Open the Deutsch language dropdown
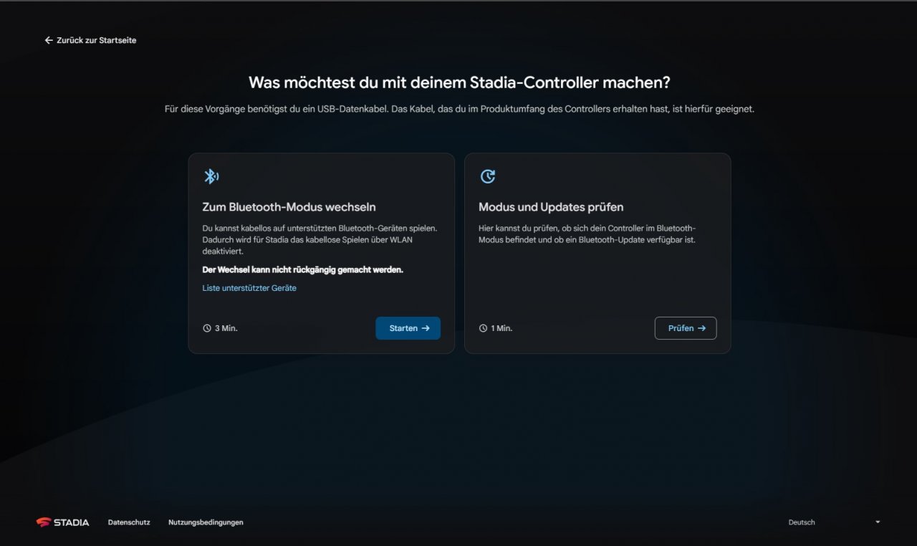 coord(834,522)
